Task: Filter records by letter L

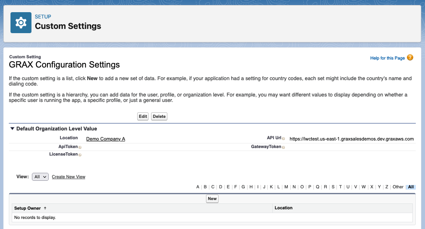Action: coord(278,187)
